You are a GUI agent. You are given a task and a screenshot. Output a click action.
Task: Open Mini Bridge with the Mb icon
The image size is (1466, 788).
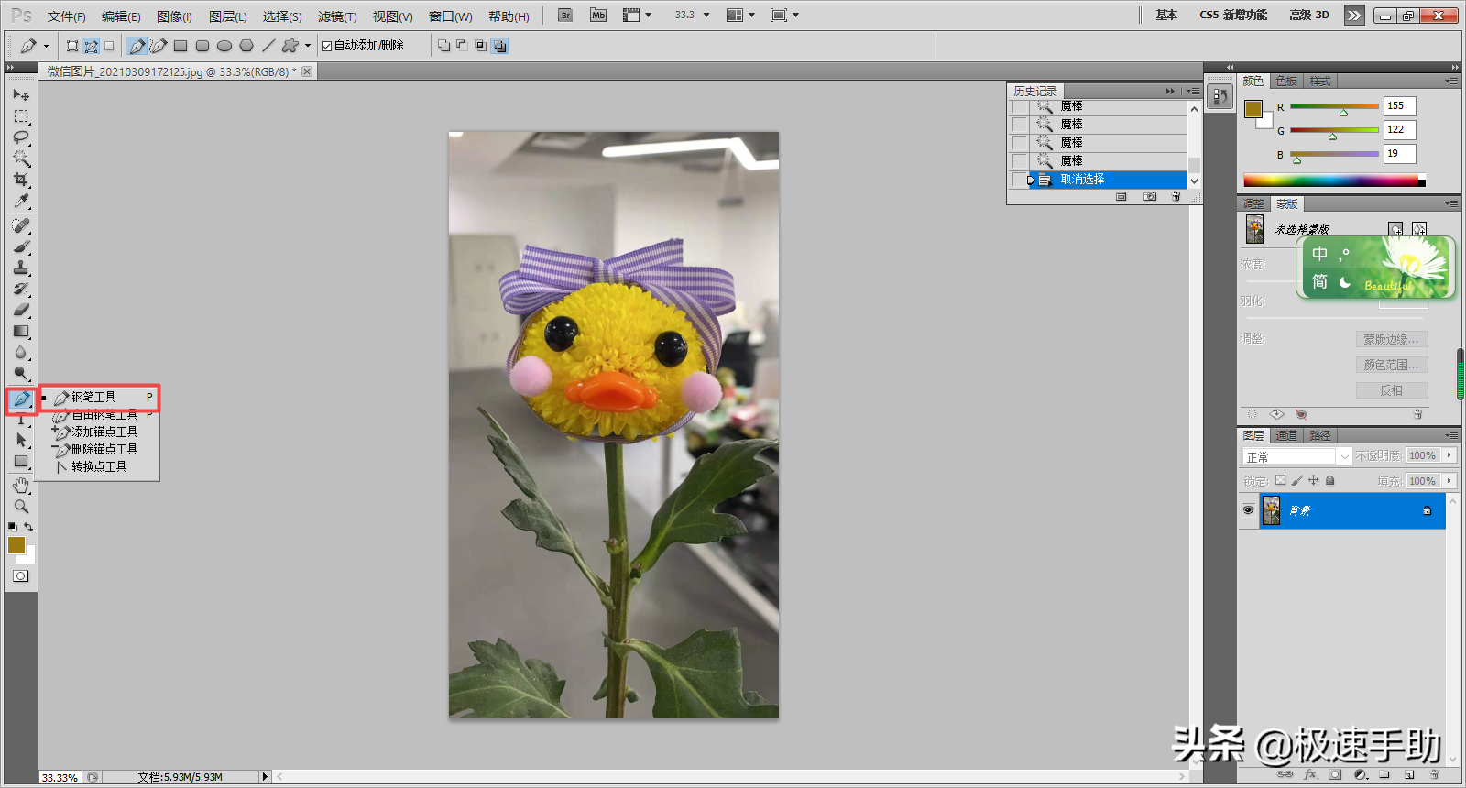(598, 16)
